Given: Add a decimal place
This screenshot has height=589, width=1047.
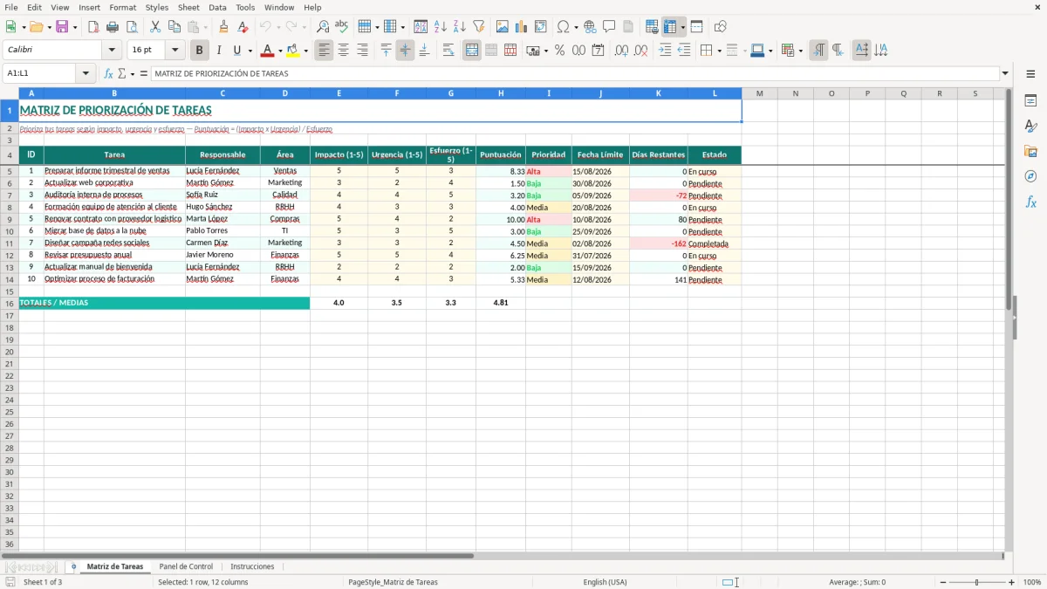Looking at the screenshot, I should 621,51.
